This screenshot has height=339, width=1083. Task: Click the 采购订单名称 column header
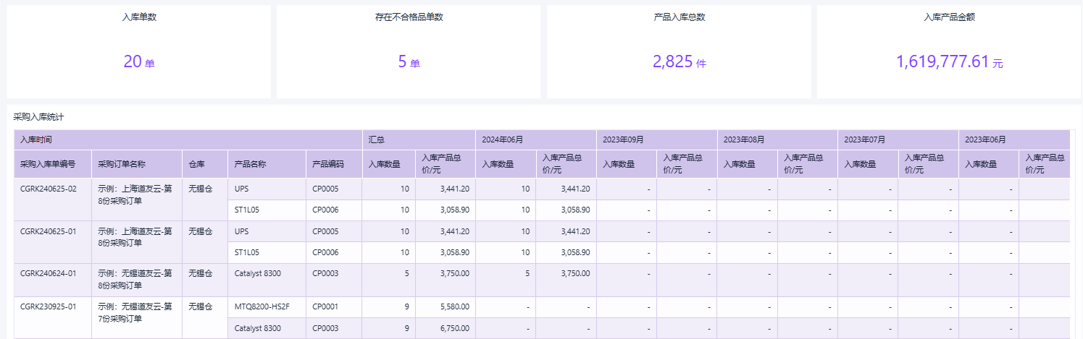click(x=137, y=164)
